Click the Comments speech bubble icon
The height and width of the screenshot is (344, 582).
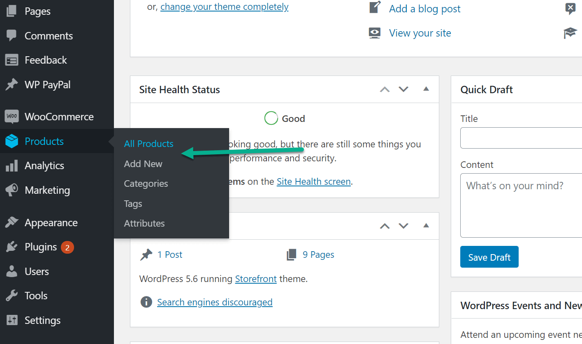(x=12, y=36)
